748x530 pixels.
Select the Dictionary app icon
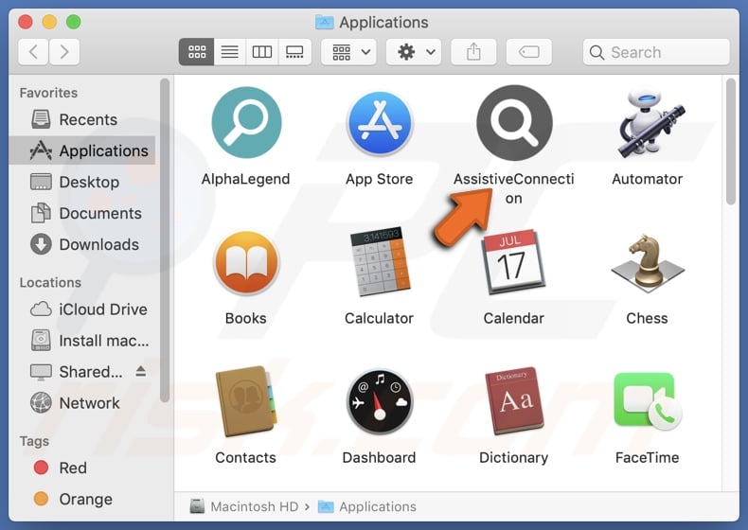(514, 400)
